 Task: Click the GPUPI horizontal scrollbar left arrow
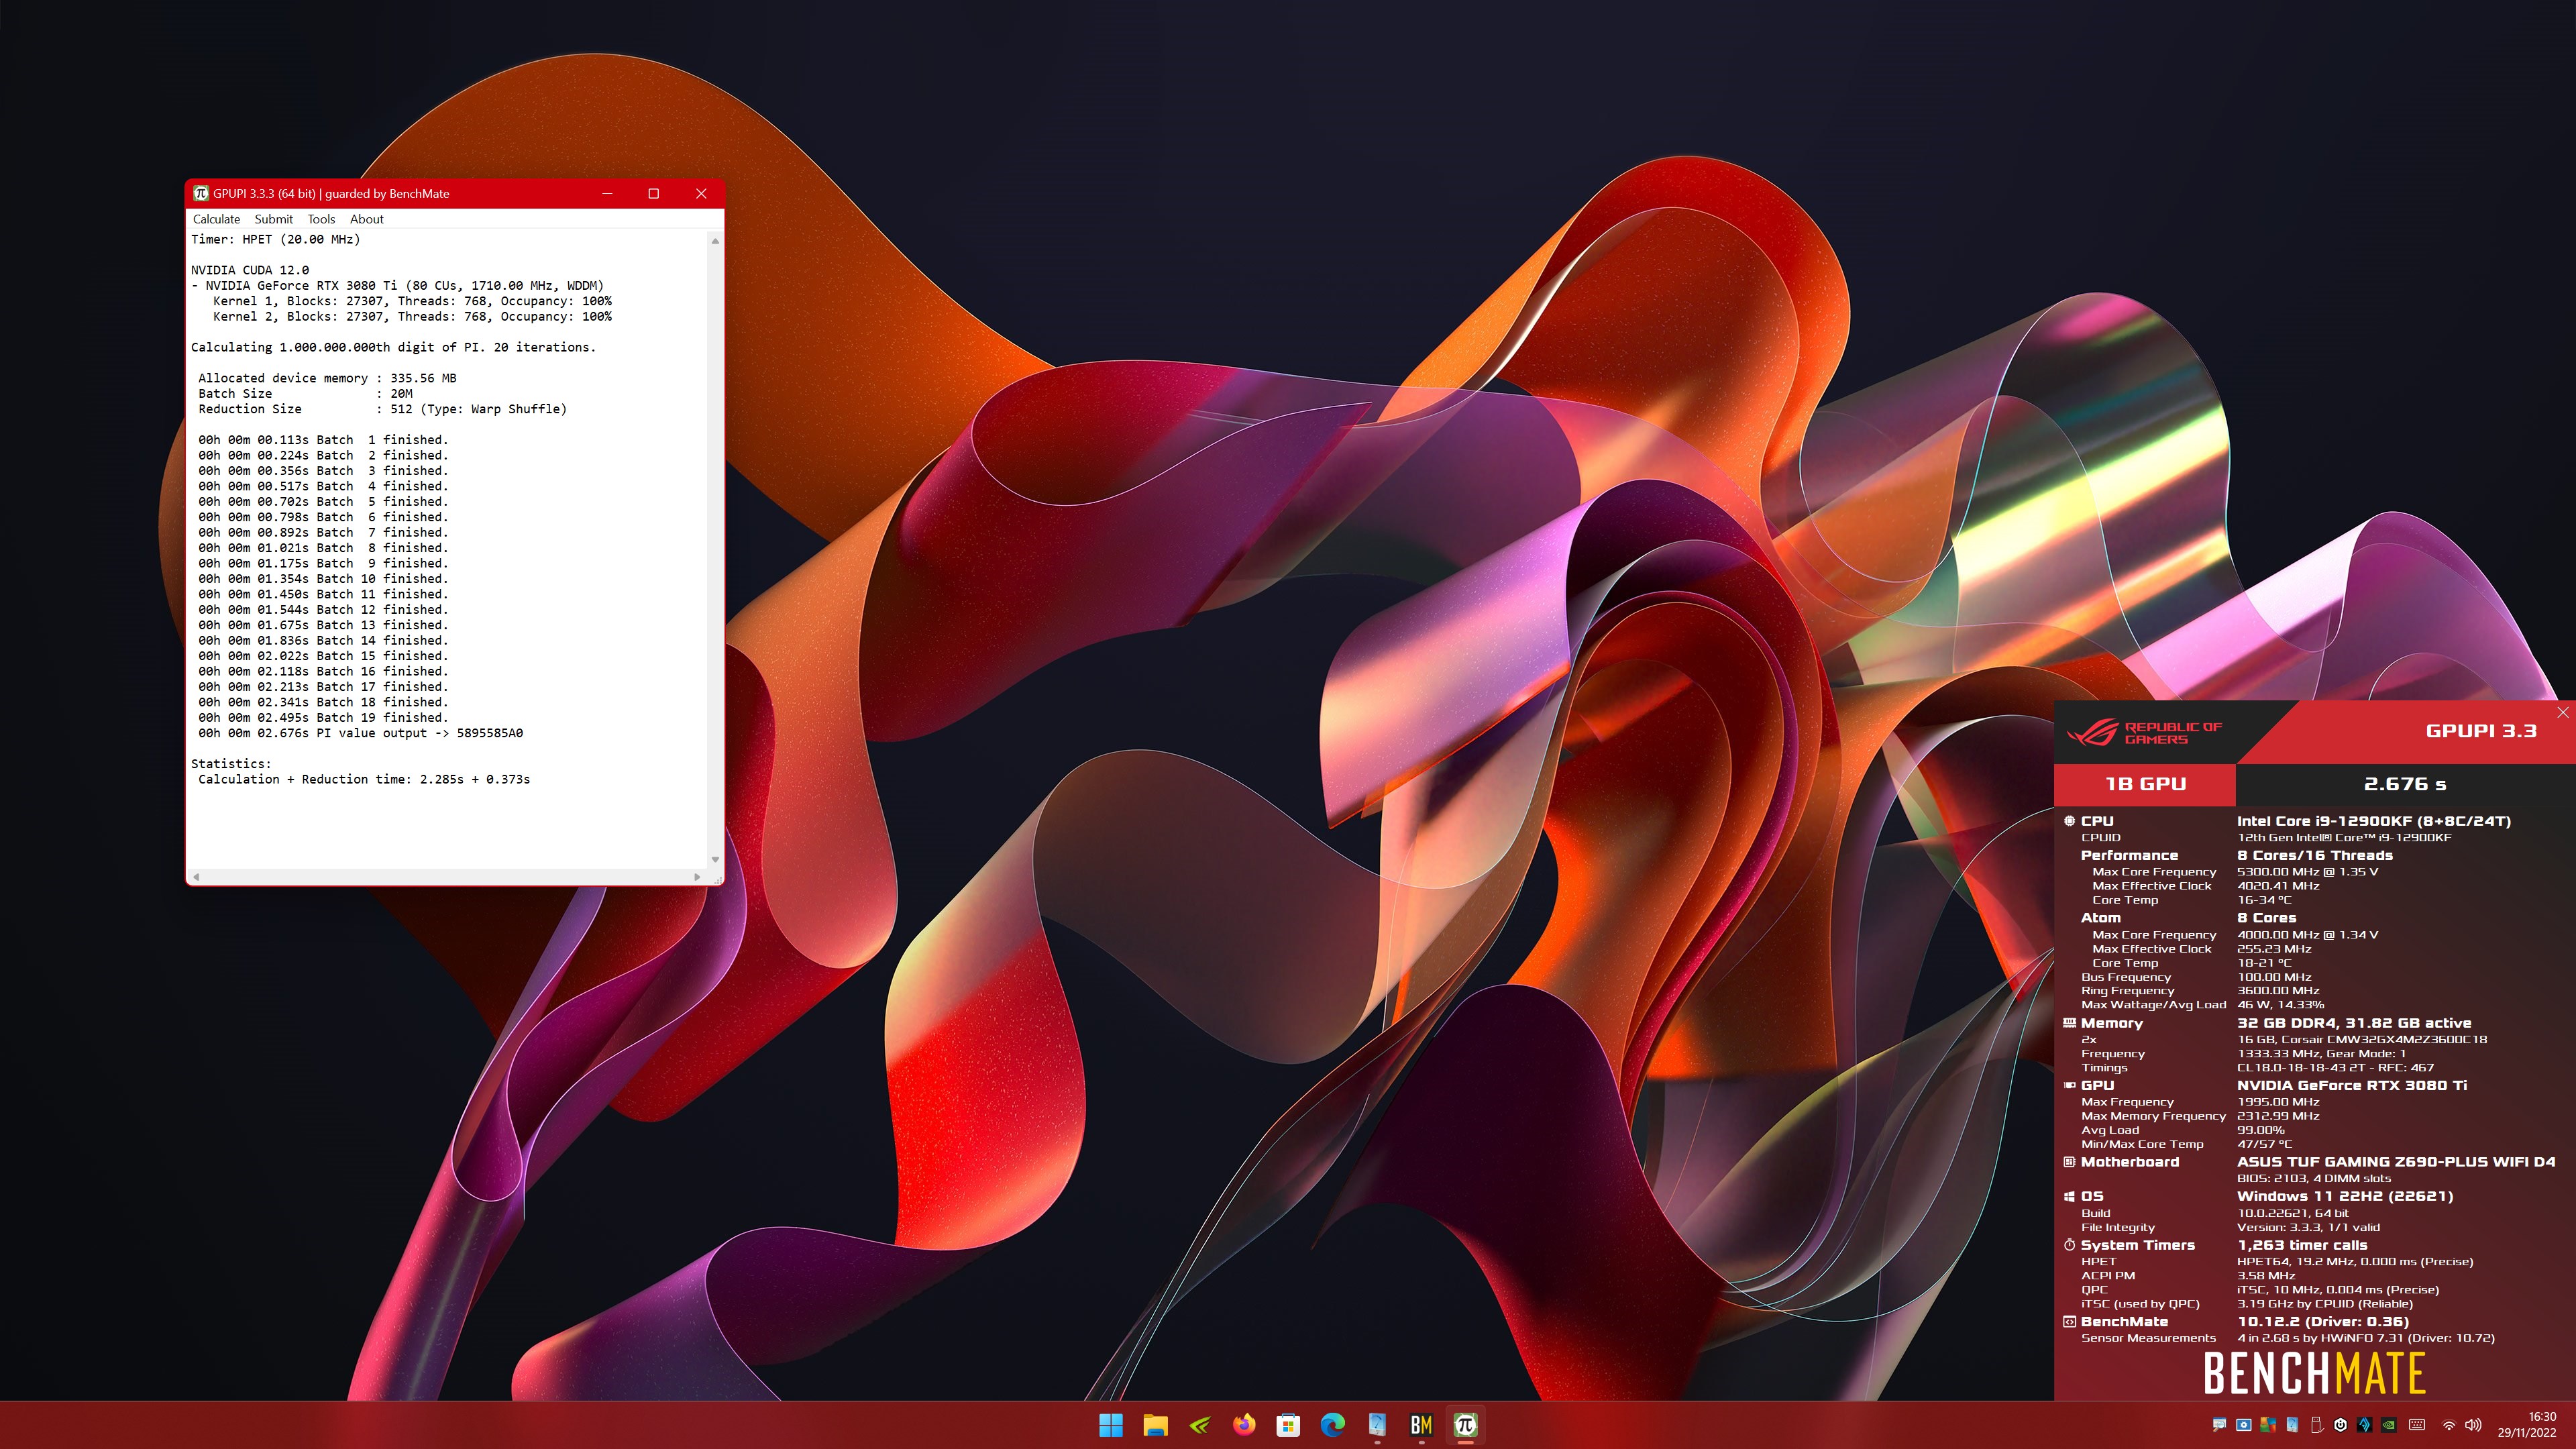pyautogui.click(x=196, y=877)
